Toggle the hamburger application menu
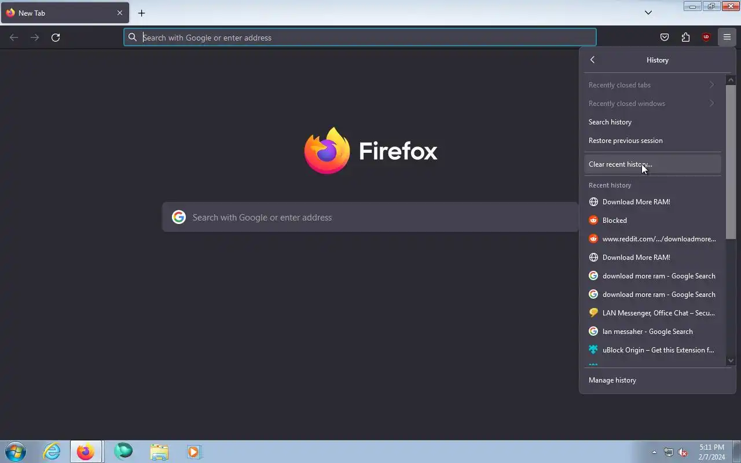 click(x=727, y=38)
